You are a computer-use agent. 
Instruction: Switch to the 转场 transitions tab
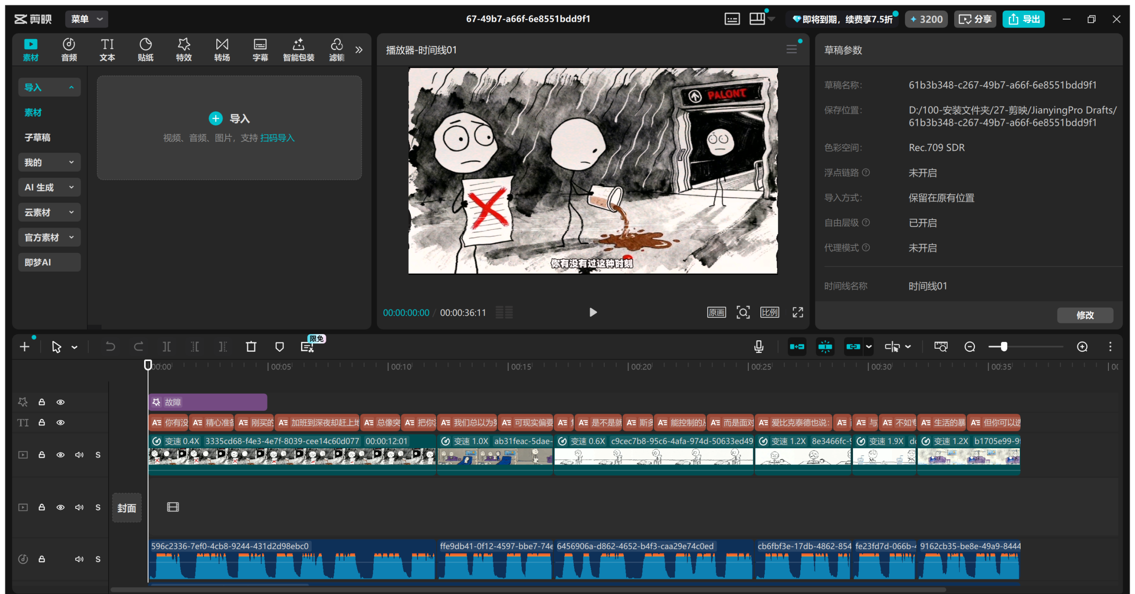pos(222,49)
